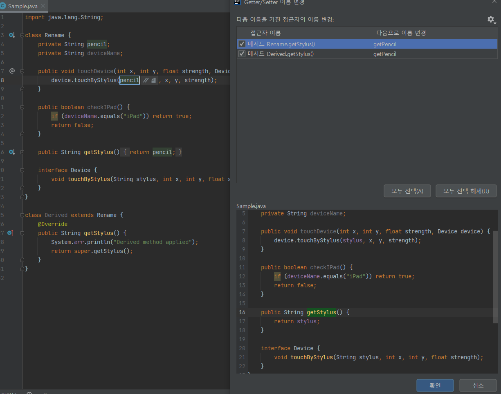Viewport: 501px width, 394px height.
Task: Click the overridden gutter icon beside folded getStylus
Action: pyautogui.click(x=12, y=152)
